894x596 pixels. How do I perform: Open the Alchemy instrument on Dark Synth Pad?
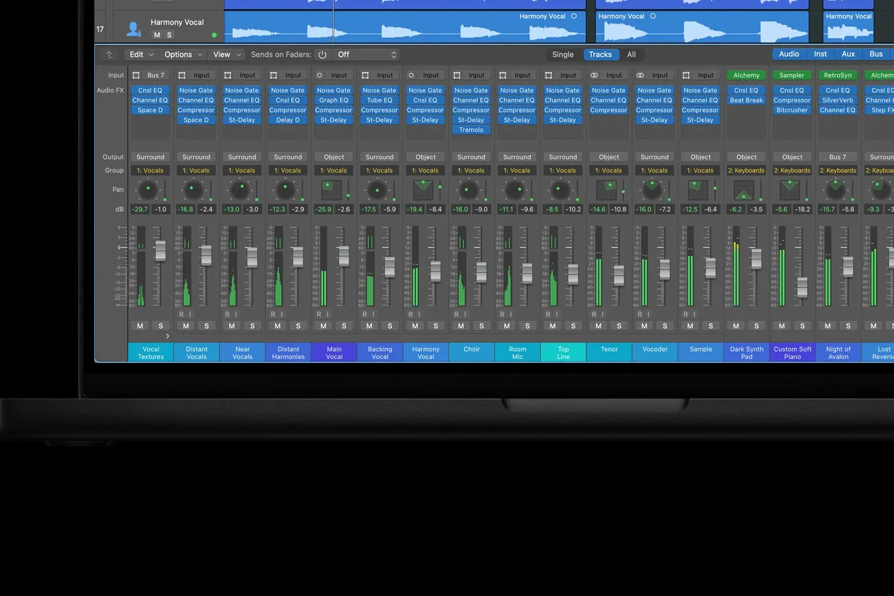click(x=746, y=75)
